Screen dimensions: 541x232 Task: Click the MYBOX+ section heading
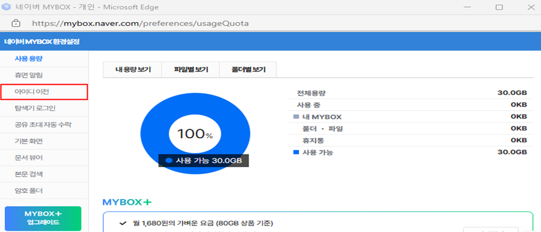point(127,203)
